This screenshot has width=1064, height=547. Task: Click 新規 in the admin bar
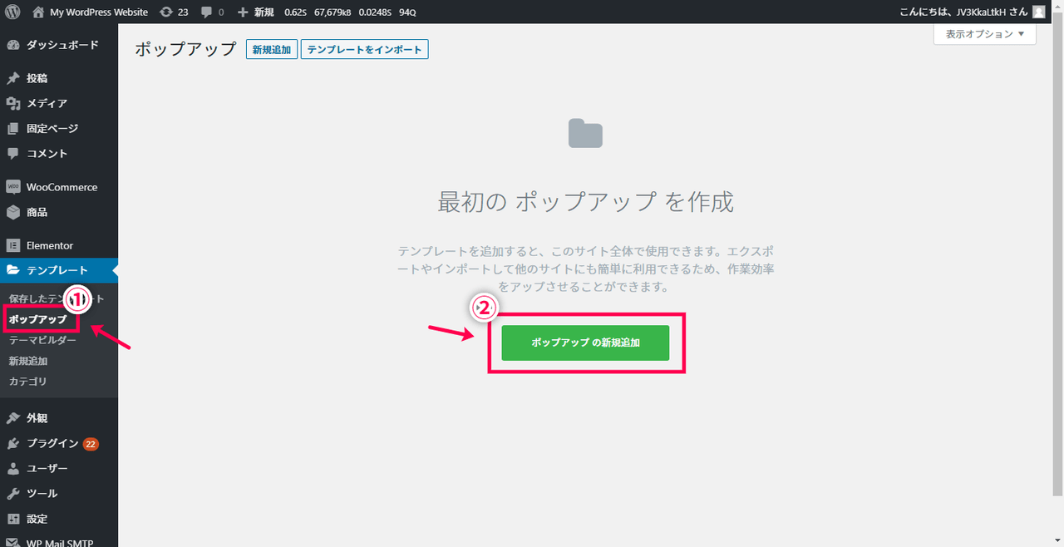(x=264, y=12)
